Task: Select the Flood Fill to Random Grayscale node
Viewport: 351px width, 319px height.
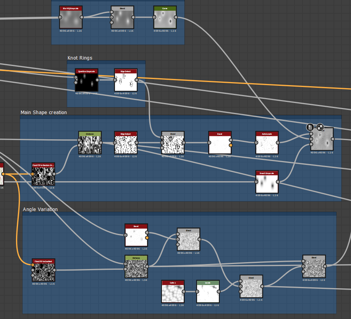Action: [43, 174]
